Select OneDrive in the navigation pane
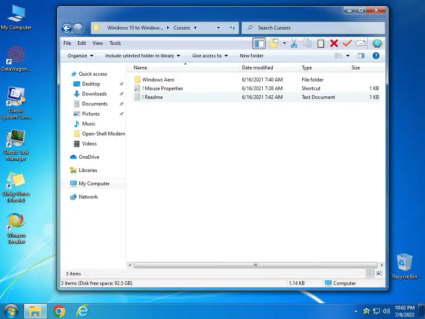 pyautogui.click(x=85, y=157)
